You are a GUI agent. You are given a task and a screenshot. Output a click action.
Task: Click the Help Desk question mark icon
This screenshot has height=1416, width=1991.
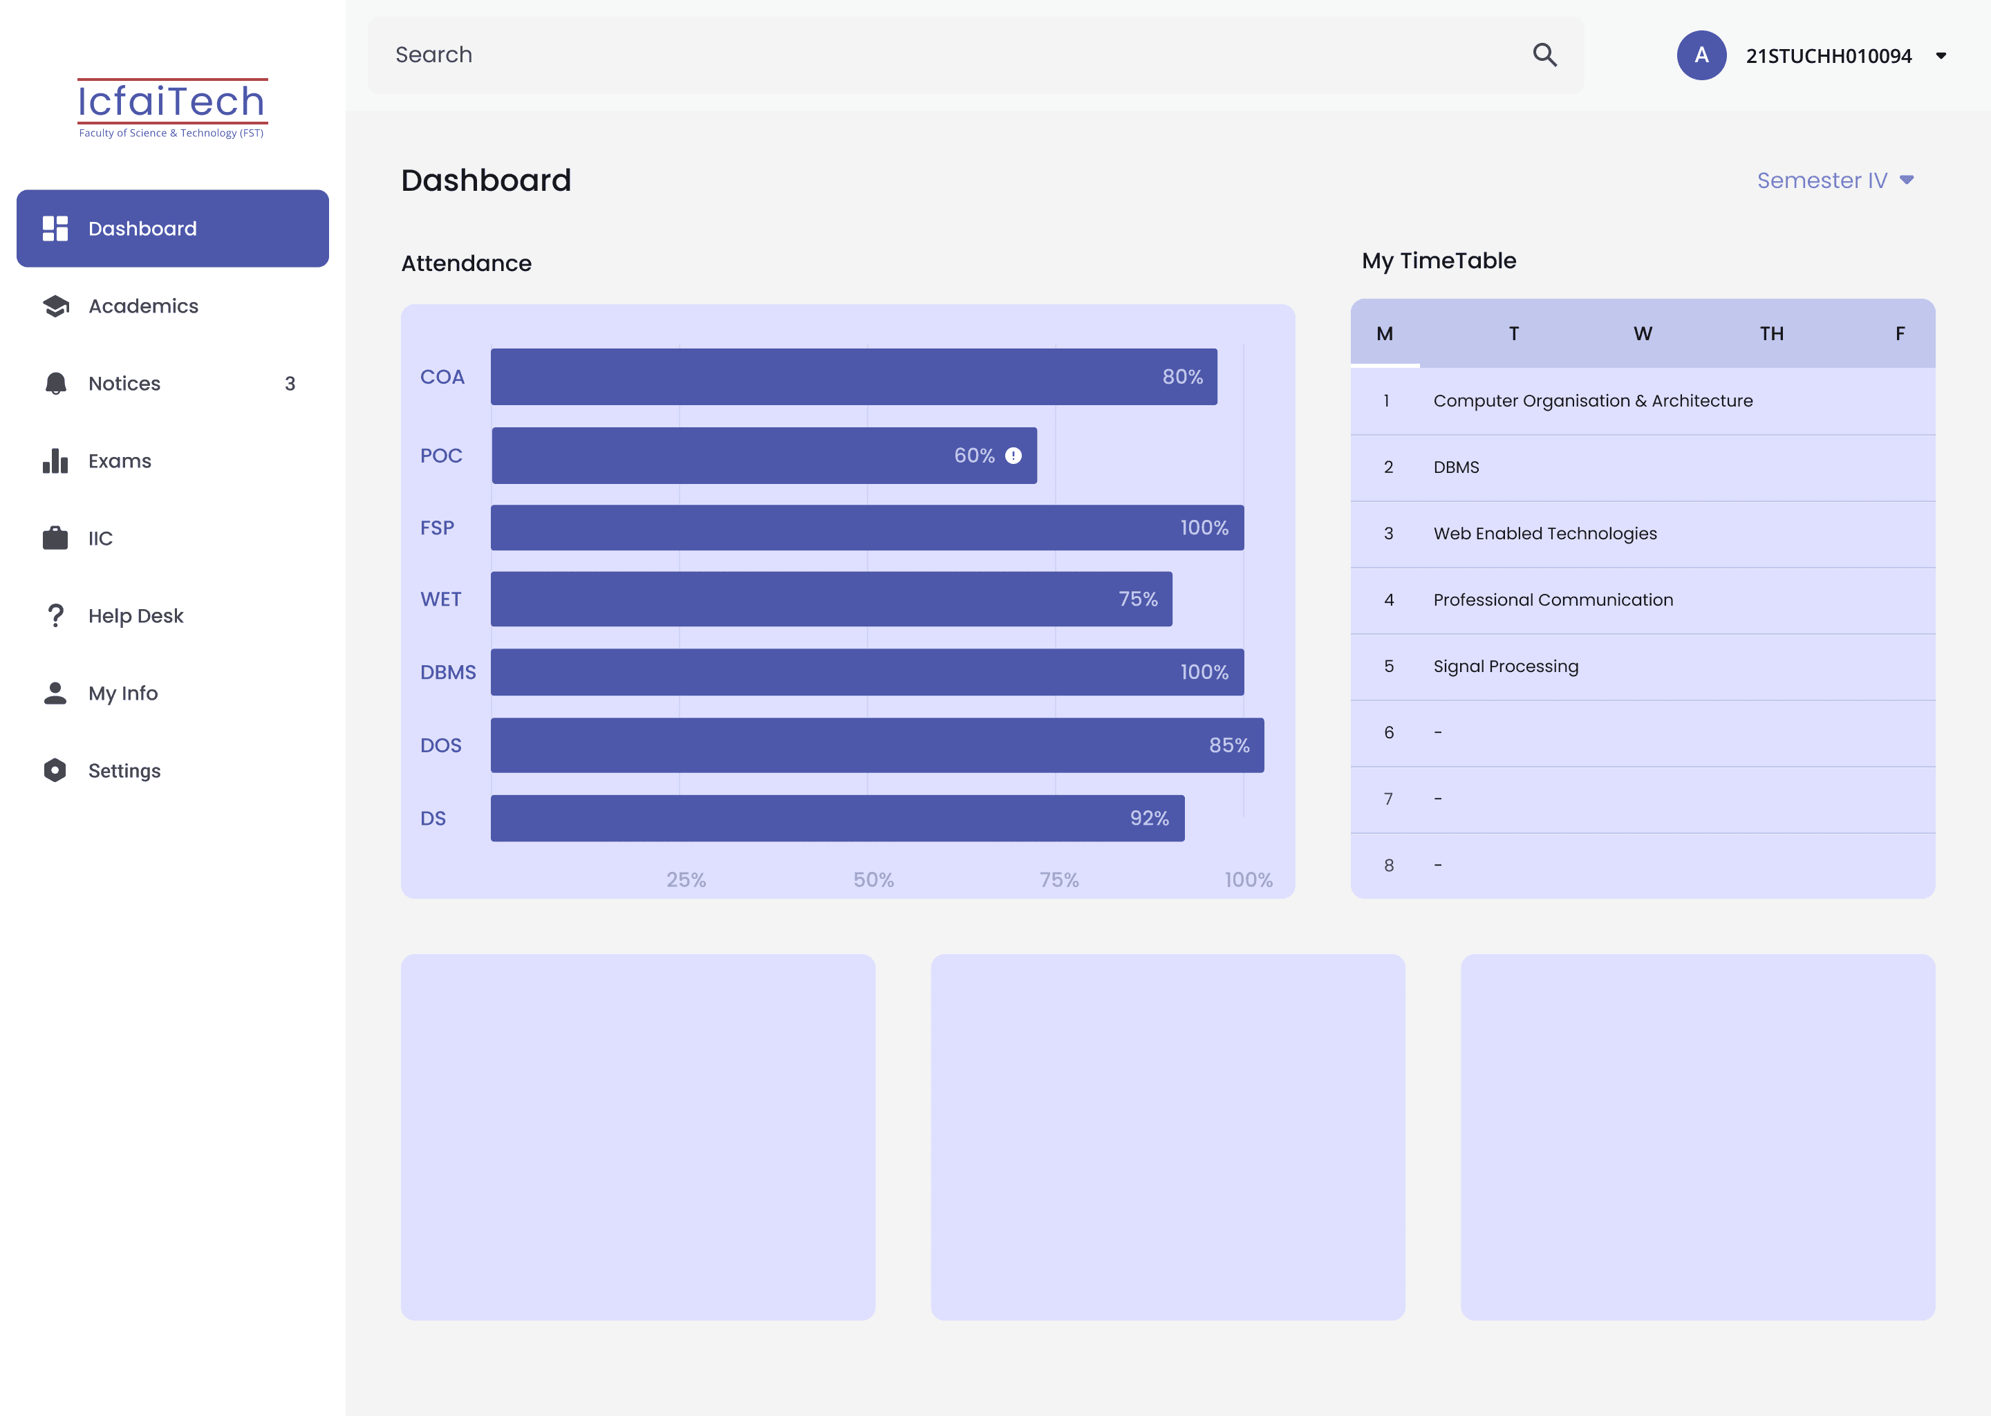click(56, 615)
